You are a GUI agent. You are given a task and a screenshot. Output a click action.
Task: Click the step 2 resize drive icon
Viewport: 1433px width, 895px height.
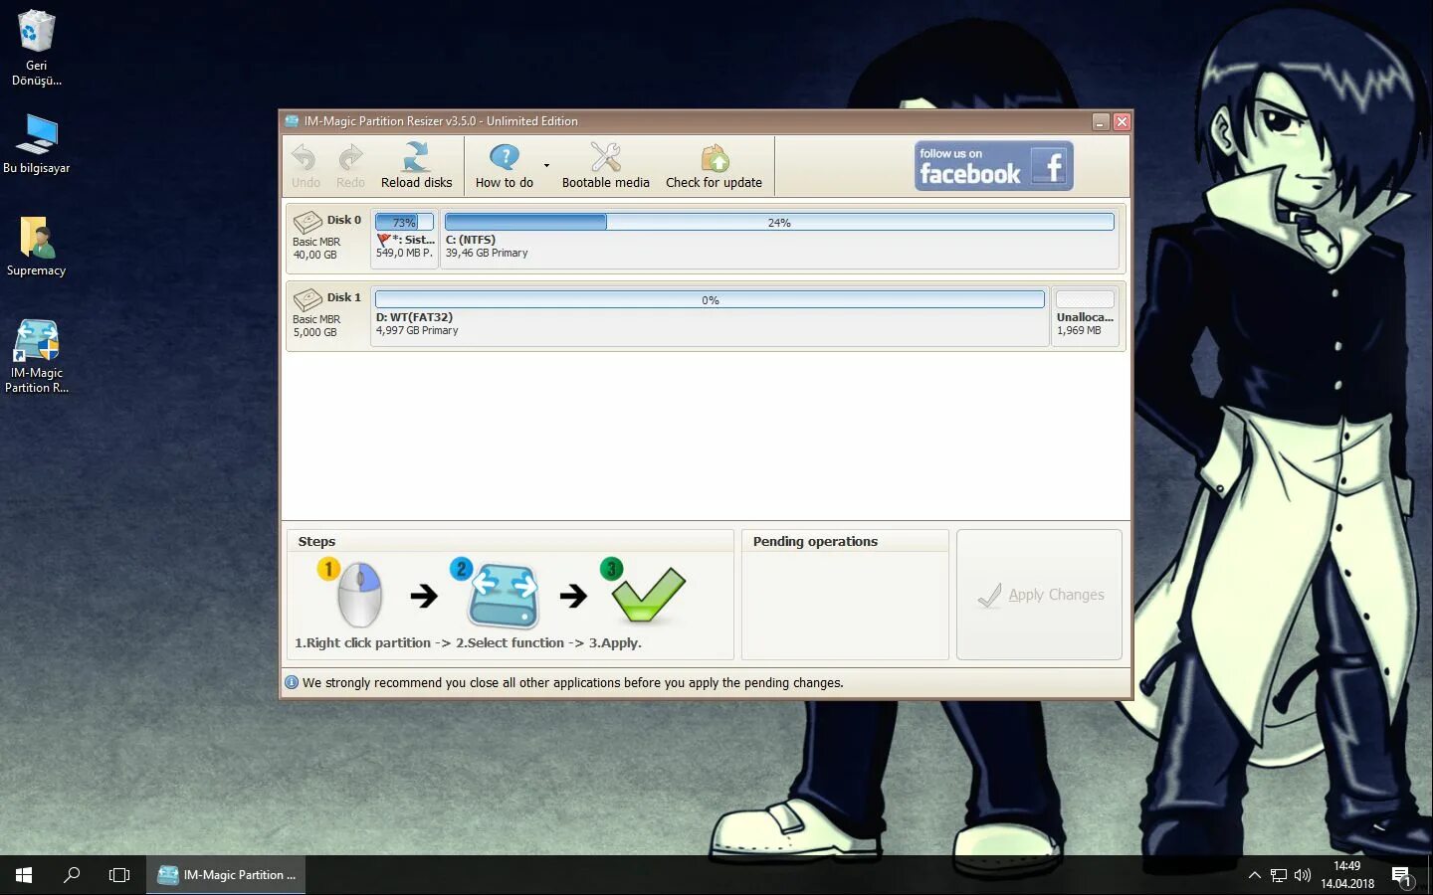coord(504,595)
